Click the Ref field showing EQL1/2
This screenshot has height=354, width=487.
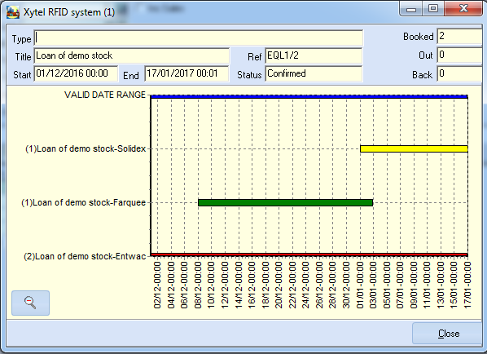314,56
